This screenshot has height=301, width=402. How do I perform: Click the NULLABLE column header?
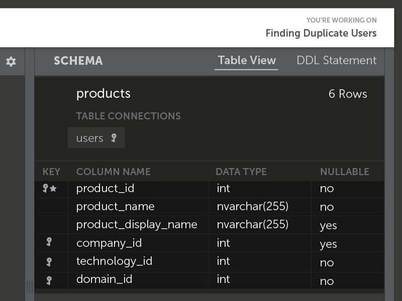click(344, 172)
